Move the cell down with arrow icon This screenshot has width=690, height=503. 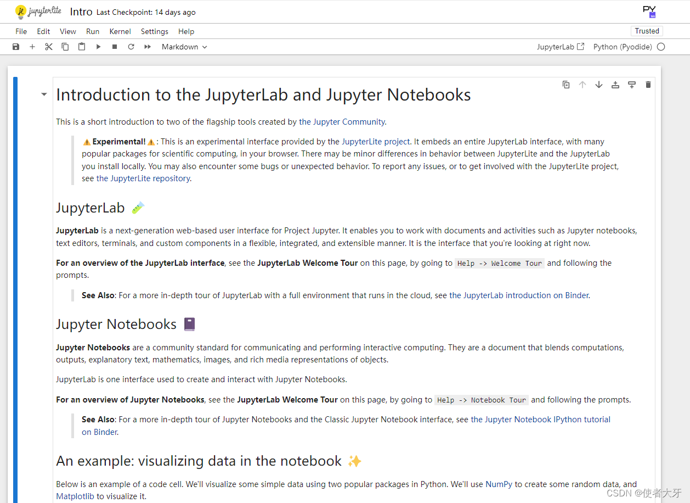coord(599,85)
